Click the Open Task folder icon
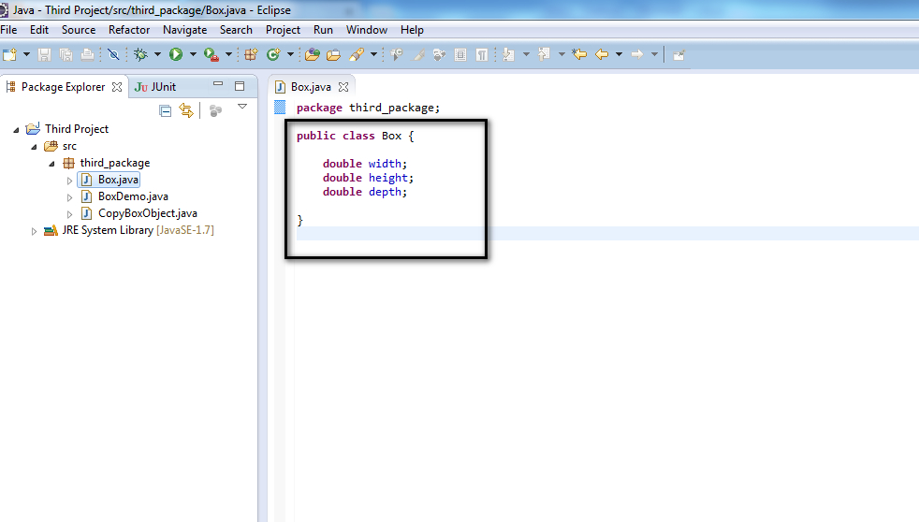The image size is (919, 522). coord(333,54)
